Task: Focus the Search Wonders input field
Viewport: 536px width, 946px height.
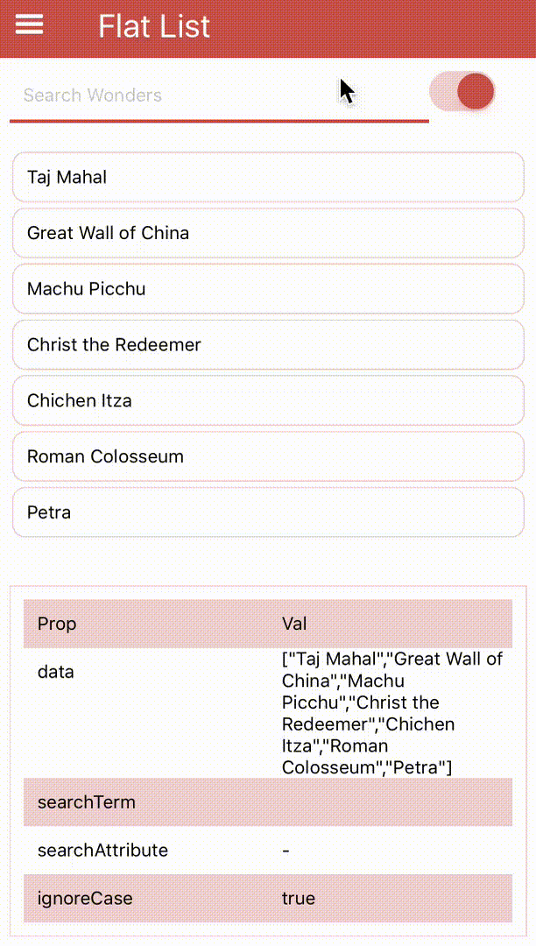Action: (220, 95)
